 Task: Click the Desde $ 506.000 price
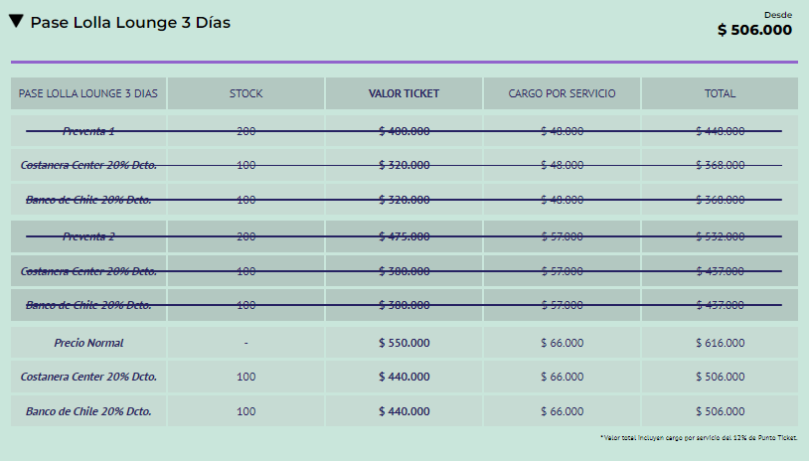point(754,25)
